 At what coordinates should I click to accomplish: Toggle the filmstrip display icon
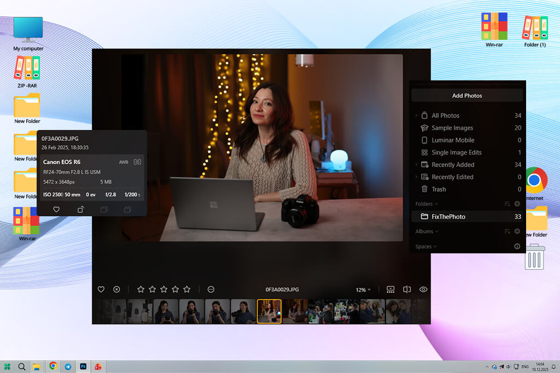390,289
